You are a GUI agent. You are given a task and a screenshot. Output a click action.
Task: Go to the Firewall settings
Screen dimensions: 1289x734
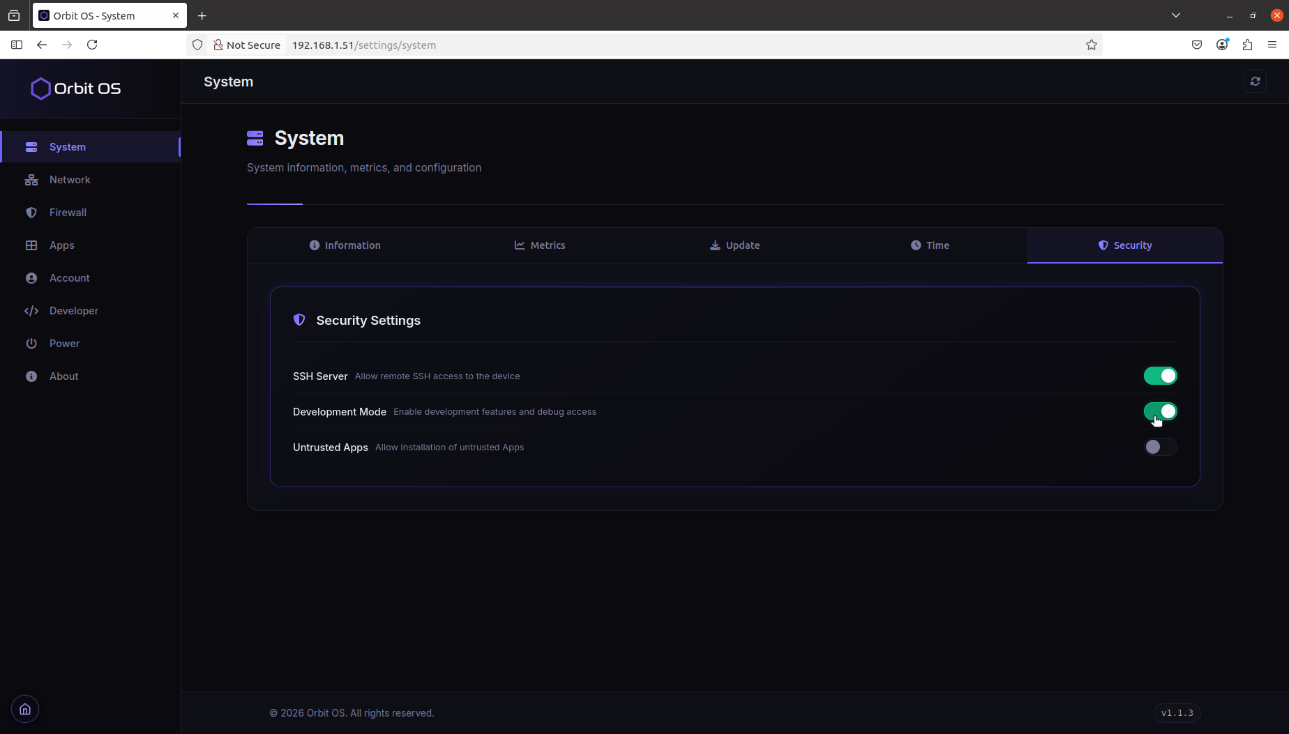91,213
